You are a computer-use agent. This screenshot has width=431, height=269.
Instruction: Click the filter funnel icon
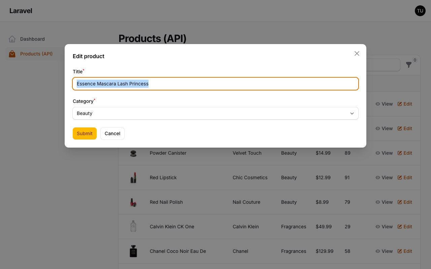[409, 65]
